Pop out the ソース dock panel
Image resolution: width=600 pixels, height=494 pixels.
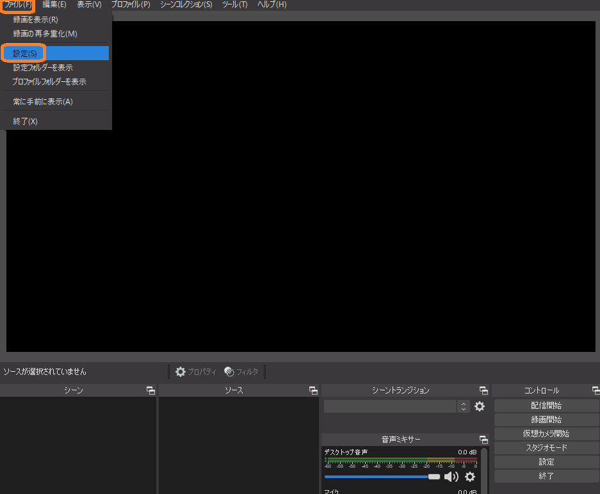(313, 390)
